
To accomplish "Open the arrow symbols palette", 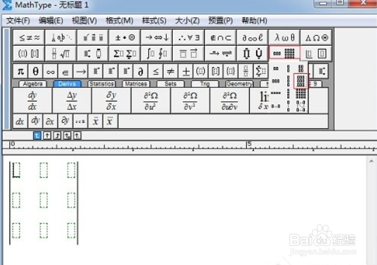I will tap(156, 37).
